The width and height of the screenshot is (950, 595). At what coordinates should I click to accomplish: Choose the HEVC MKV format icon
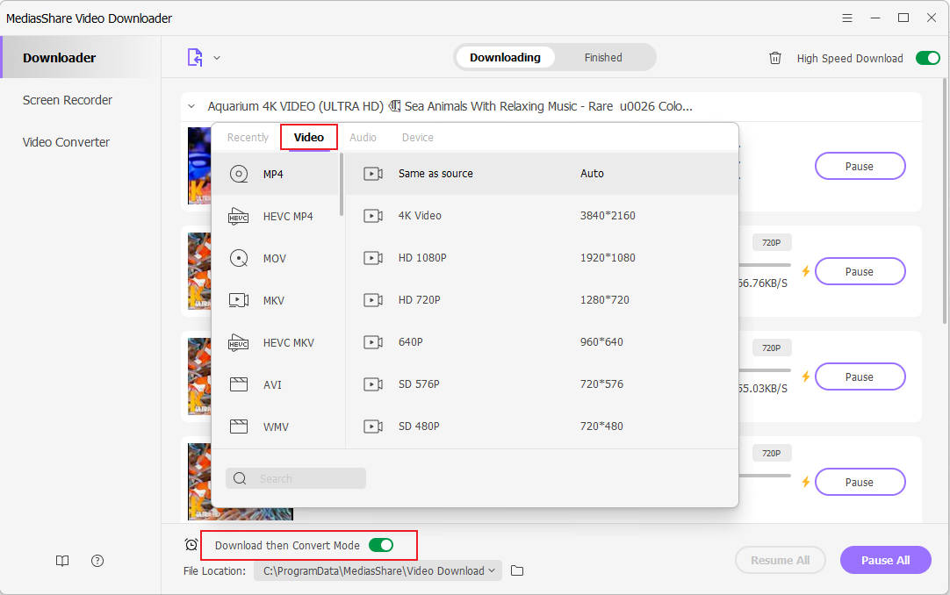[239, 342]
